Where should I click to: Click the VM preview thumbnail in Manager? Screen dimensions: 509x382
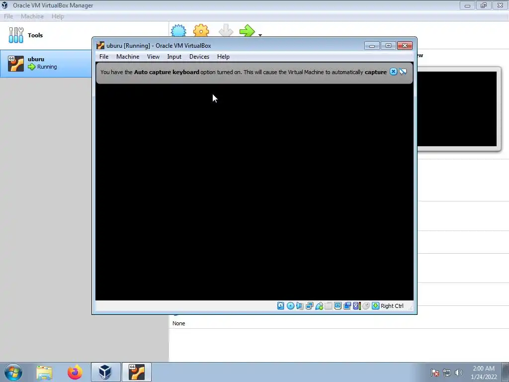coord(457,109)
